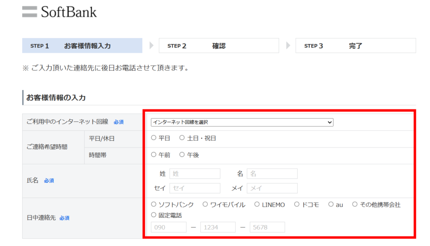Viewport: 430px width, 246px height.
Task: Click the 1234 phone number field
Action: tap(218, 227)
